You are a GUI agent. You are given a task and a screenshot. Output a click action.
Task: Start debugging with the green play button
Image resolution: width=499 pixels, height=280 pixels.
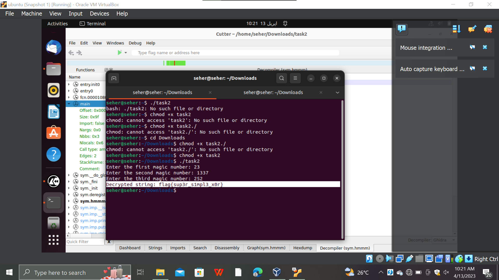coord(119,52)
